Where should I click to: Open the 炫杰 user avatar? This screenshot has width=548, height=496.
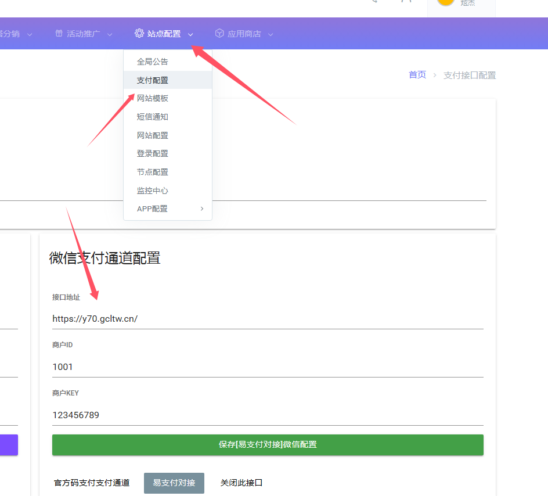(x=445, y=3)
